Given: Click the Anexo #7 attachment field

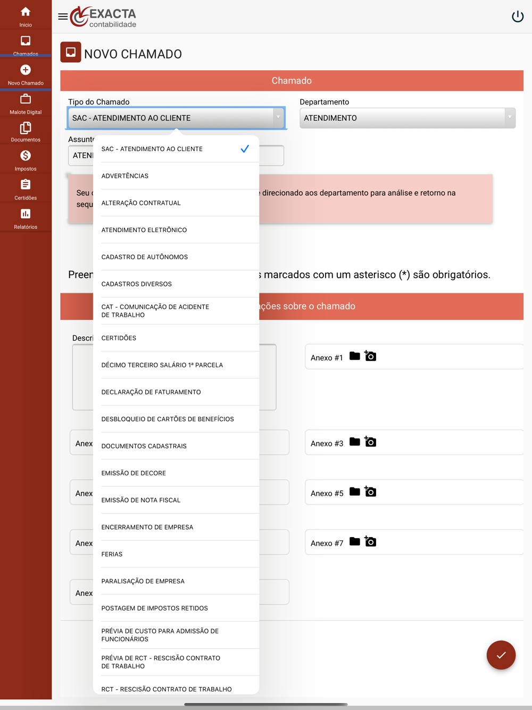Looking at the screenshot, I should [414, 542].
